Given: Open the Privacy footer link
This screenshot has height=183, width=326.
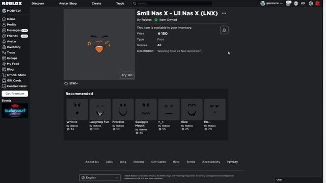Looking at the screenshot, I should [232, 162].
